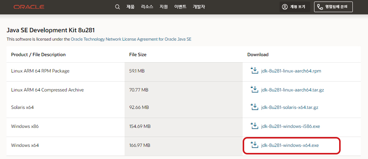The width and height of the screenshot is (368, 159).
Task: Download jdk-8u281-linux-aarch64.rpm file link
Action: coord(291,71)
